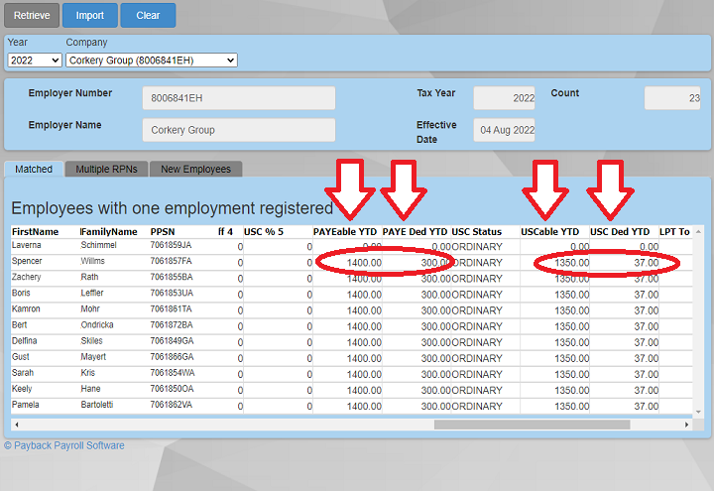Click the Retrieve button

coord(31,15)
